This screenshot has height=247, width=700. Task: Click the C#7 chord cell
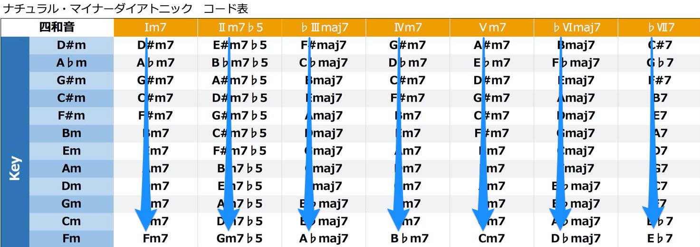pos(660,45)
